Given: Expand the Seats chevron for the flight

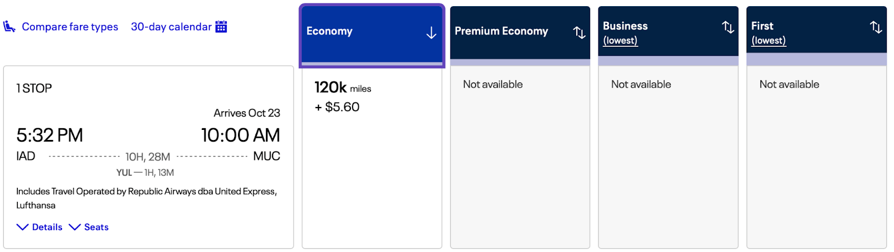Looking at the screenshot, I should pyautogui.click(x=74, y=227).
